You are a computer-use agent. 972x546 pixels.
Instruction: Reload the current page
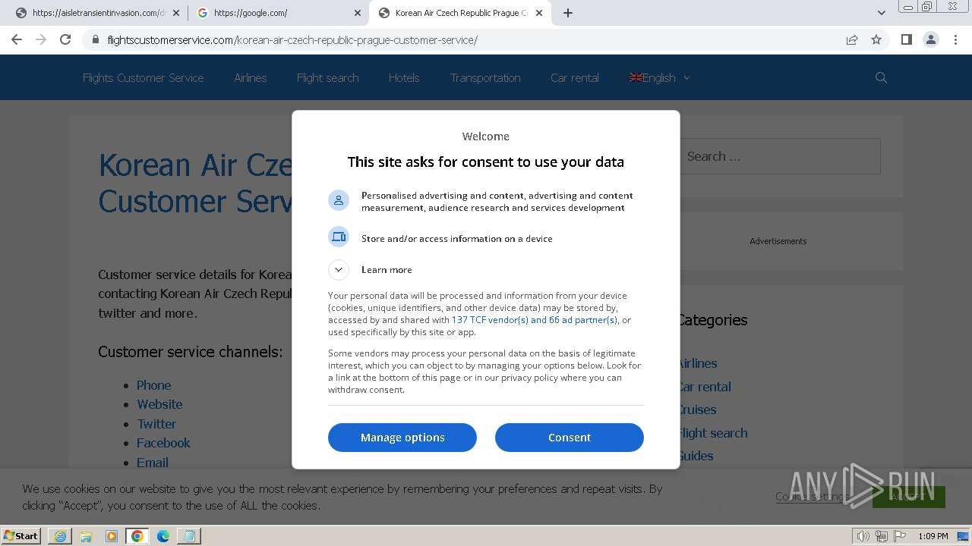point(65,40)
